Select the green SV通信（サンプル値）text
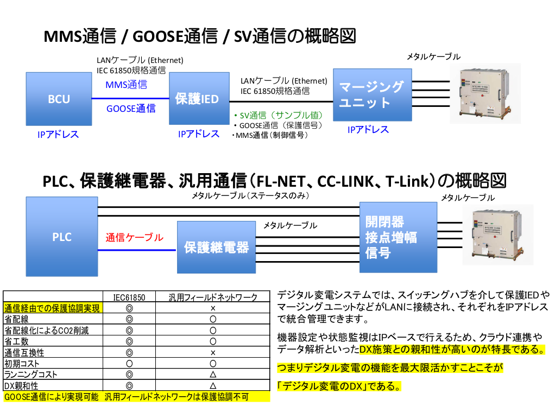Screen dimensions: 555x406 click(278, 115)
